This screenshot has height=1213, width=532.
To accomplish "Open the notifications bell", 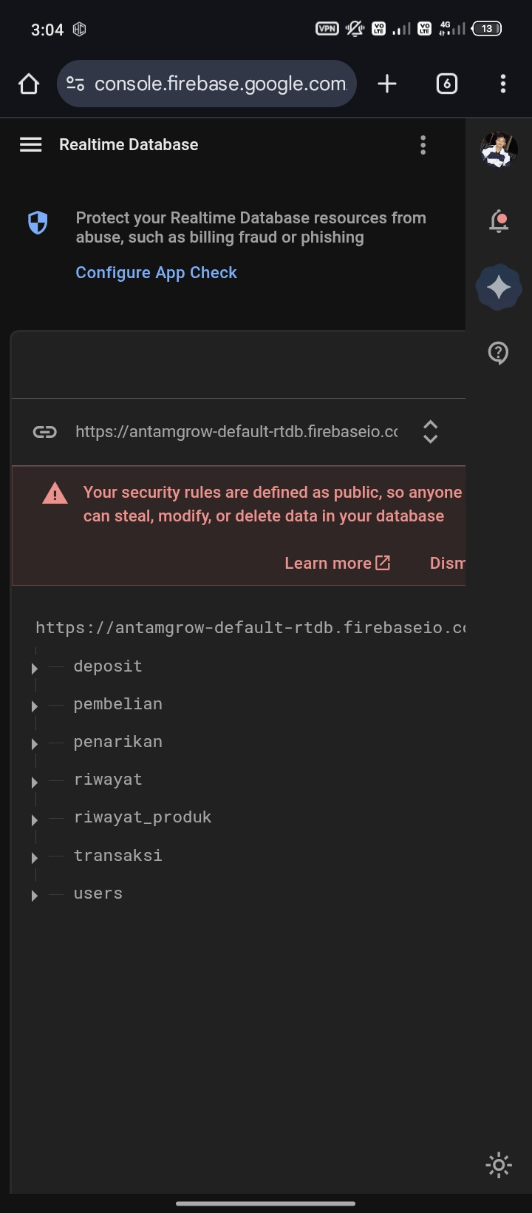I will (499, 221).
